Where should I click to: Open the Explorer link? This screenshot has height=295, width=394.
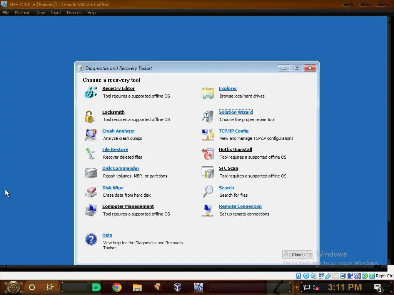click(x=228, y=88)
